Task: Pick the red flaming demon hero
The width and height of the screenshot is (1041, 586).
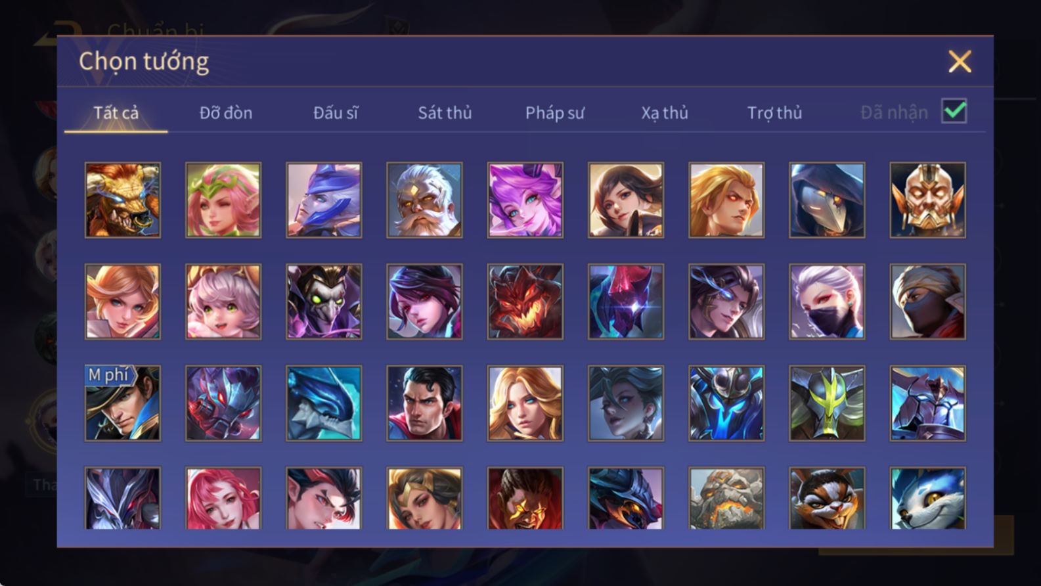Action: [x=525, y=302]
